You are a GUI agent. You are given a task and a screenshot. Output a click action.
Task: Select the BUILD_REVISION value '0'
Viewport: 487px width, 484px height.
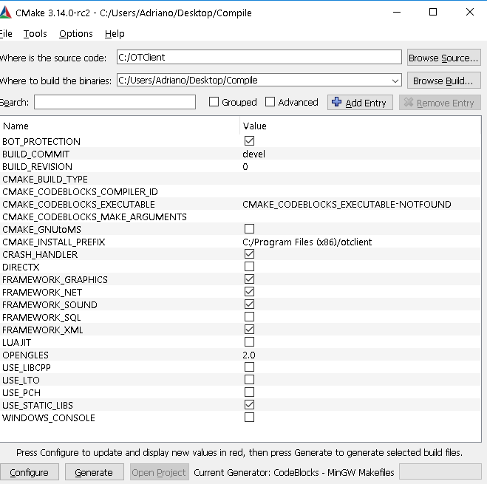pos(245,167)
